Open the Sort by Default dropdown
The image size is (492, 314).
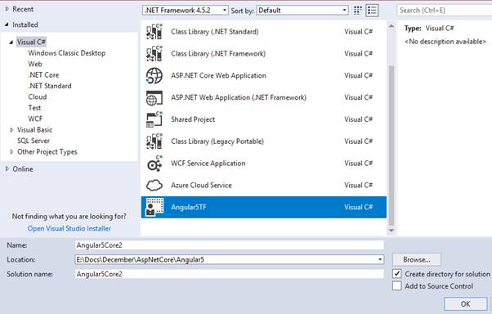coord(302,11)
